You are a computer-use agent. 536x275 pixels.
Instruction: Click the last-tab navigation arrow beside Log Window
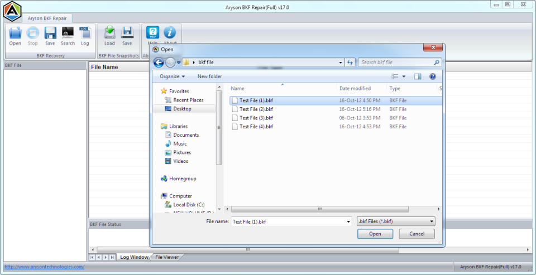coord(112,257)
